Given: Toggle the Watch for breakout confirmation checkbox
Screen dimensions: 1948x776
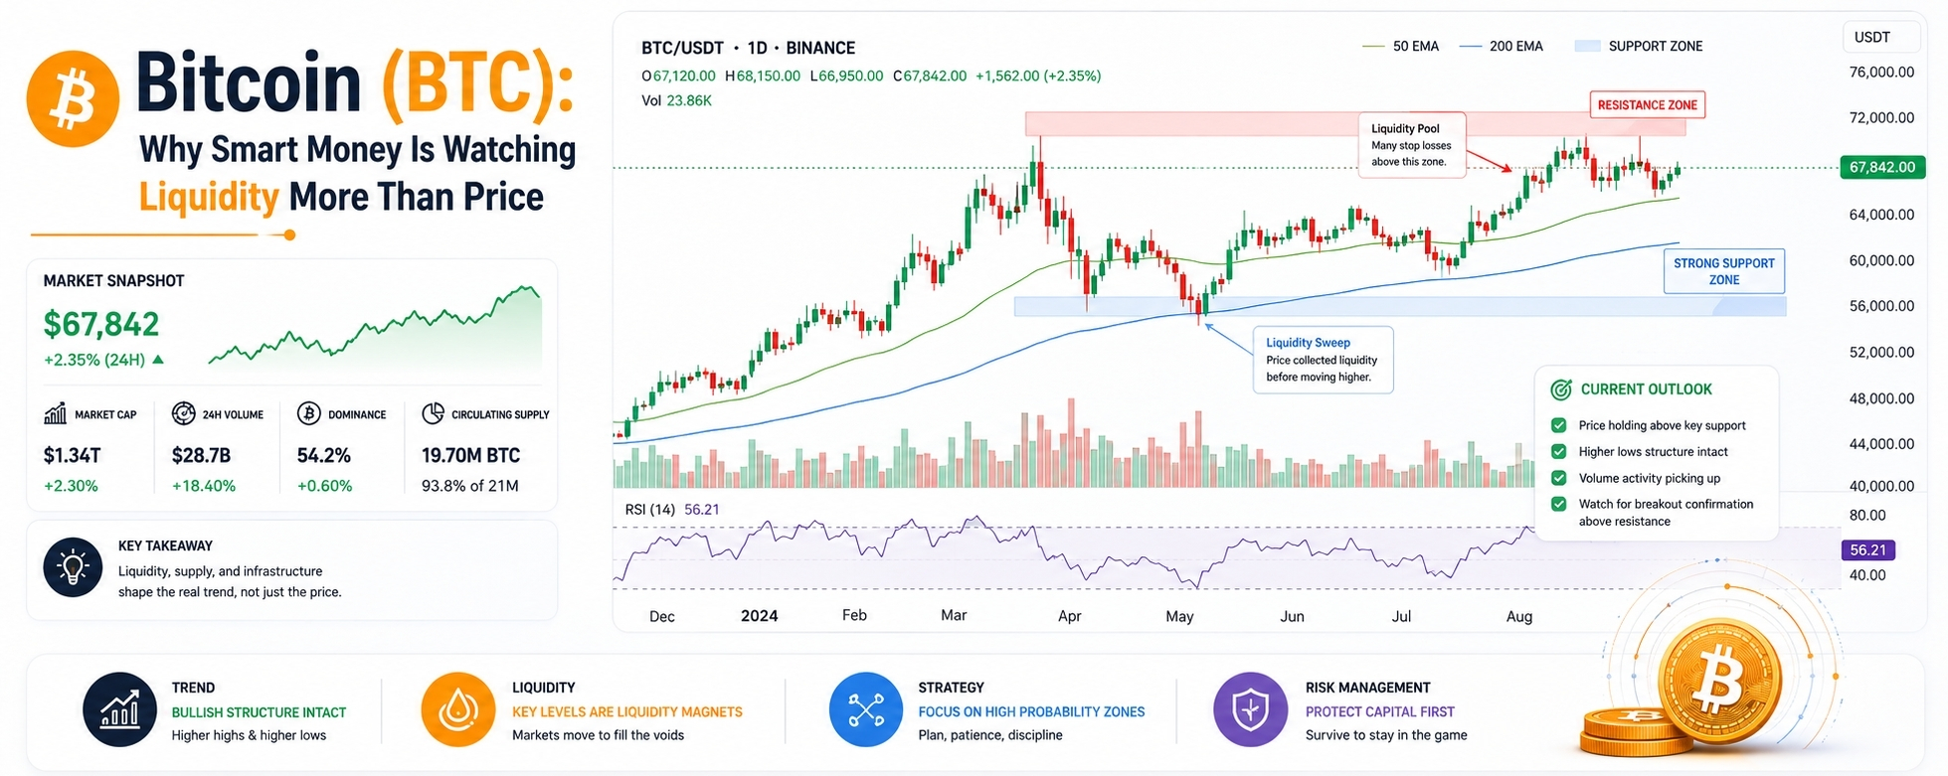Looking at the screenshot, I should (1559, 504).
